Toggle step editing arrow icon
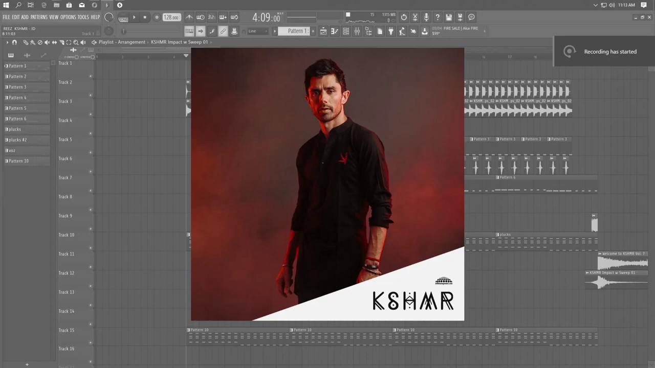655x368 pixels. tap(201, 31)
